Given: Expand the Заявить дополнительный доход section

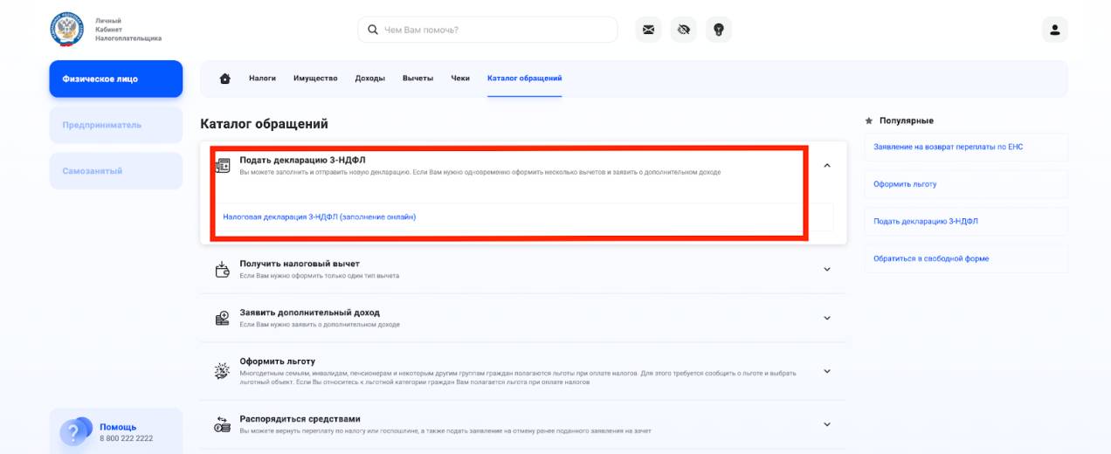Looking at the screenshot, I should tap(827, 319).
